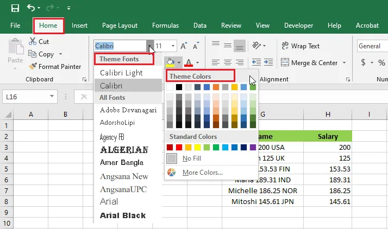This screenshot has height=229, width=388.
Task: Open the Review tab
Action: (231, 26)
